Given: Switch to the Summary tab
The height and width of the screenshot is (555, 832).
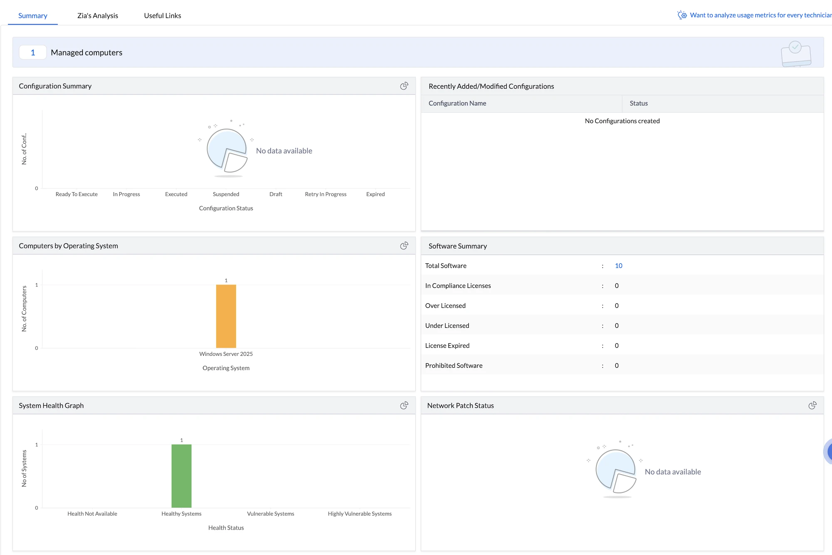Looking at the screenshot, I should pos(33,16).
